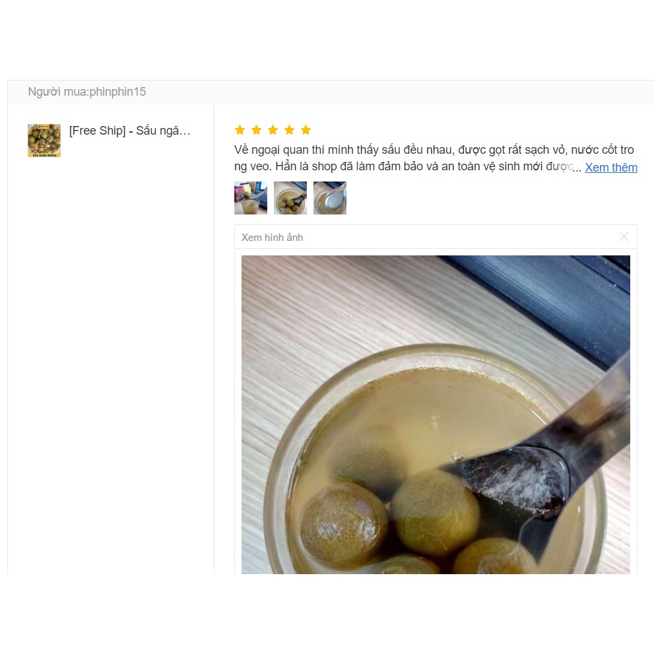The width and height of the screenshot is (654, 654).
Task: Click the first yellow rating star
Action: [x=240, y=130]
